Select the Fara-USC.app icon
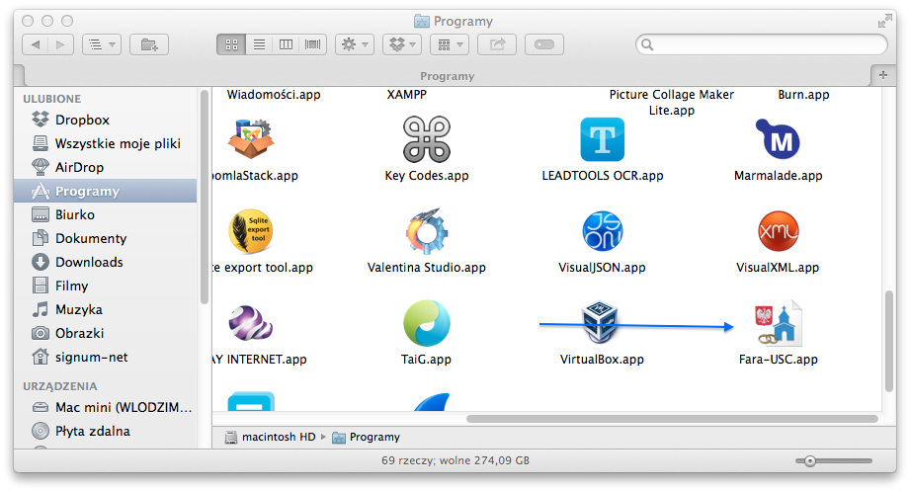The height and width of the screenshot is (492, 910). [x=778, y=323]
